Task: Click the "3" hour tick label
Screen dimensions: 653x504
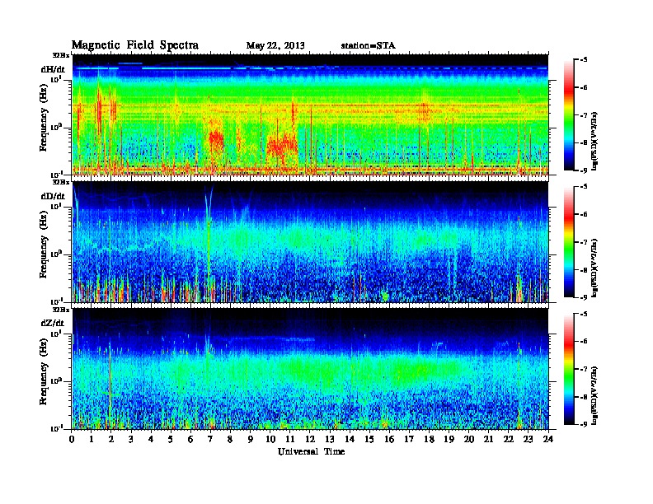Action: (131, 439)
